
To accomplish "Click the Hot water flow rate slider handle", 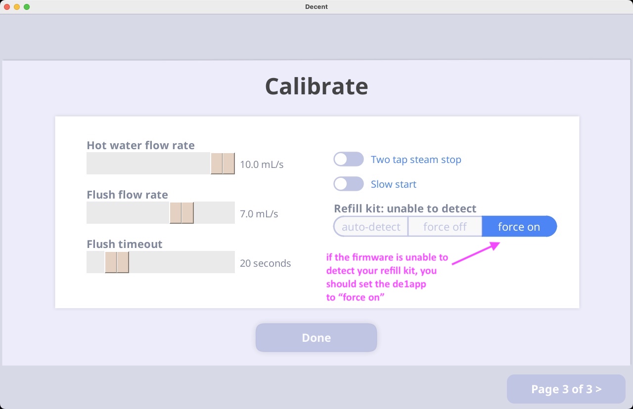I will pyautogui.click(x=223, y=164).
